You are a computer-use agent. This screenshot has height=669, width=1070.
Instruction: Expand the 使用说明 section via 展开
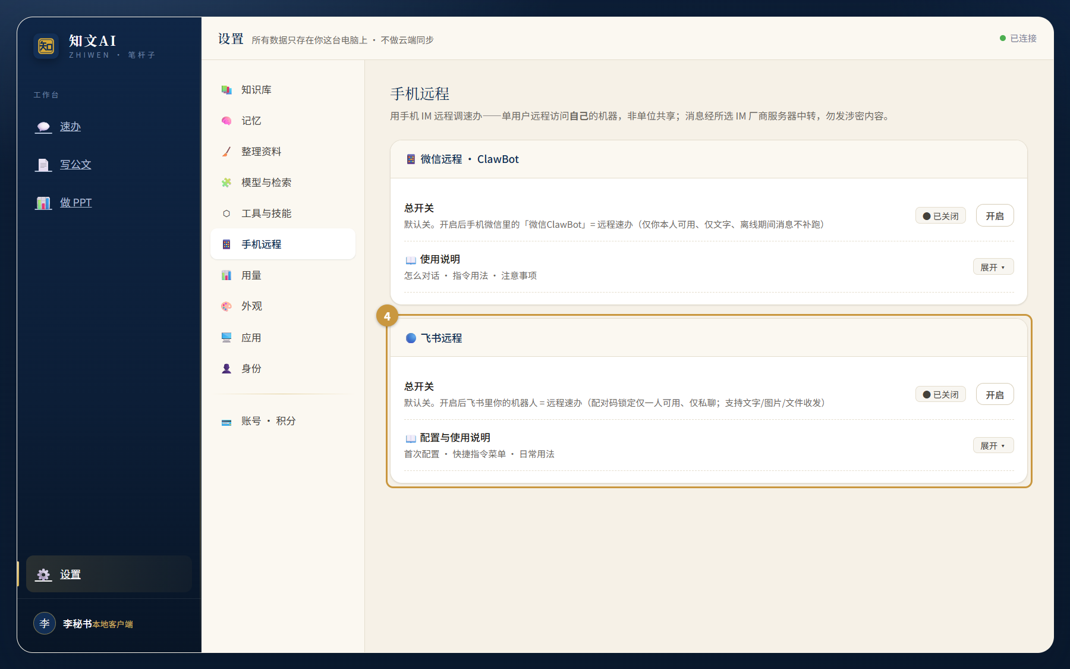click(x=993, y=267)
